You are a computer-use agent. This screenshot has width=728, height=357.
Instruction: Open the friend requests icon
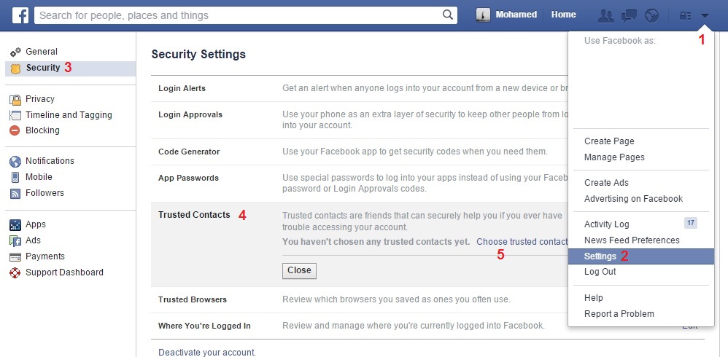point(606,16)
